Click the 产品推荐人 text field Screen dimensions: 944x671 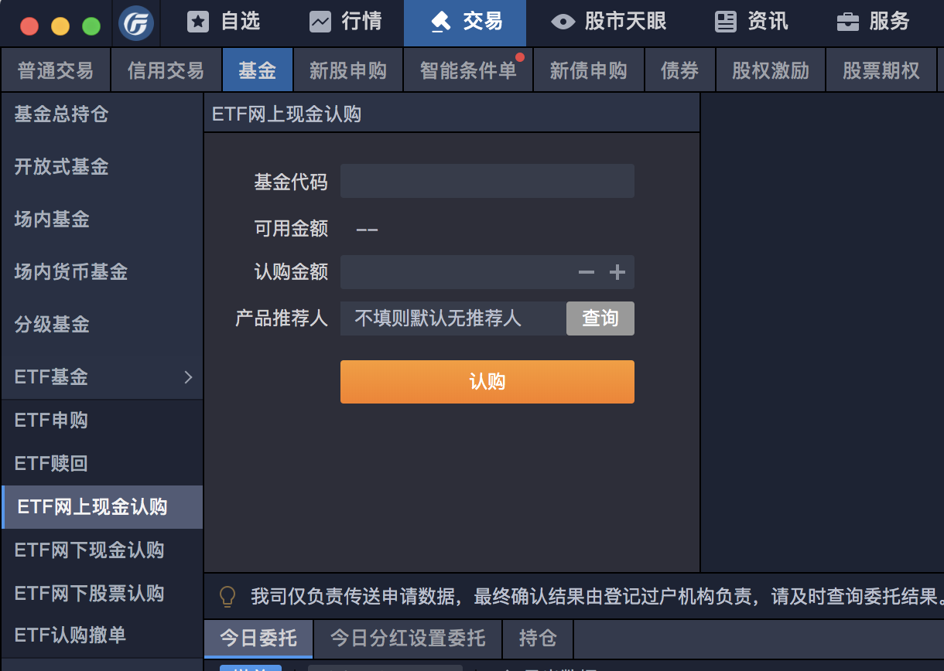pyautogui.click(x=453, y=318)
